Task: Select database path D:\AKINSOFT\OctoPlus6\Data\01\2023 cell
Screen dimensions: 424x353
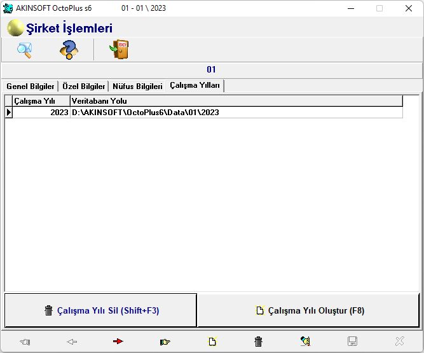Action: (x=236, y=112)
